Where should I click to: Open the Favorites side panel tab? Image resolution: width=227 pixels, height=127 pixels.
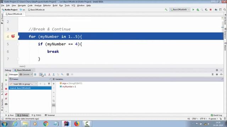[2, 105]
